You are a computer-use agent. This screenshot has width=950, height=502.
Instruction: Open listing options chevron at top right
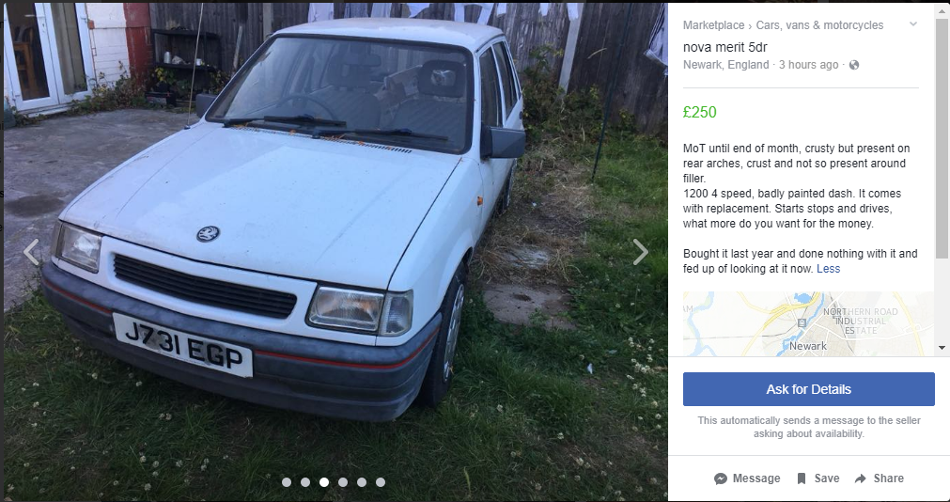click(x=913, y=24)
